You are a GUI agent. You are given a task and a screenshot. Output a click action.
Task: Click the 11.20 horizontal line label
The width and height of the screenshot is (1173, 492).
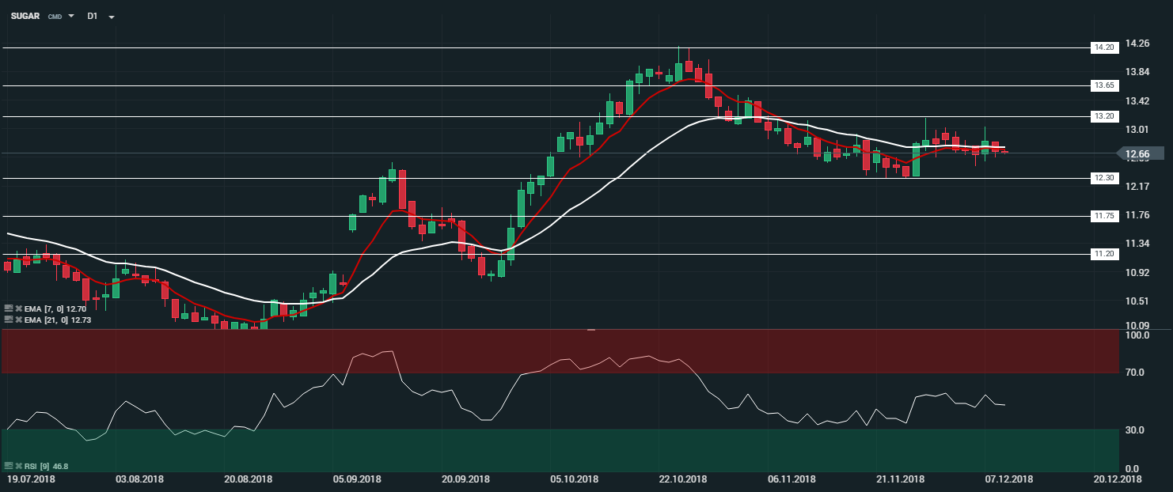[1103, 254]
